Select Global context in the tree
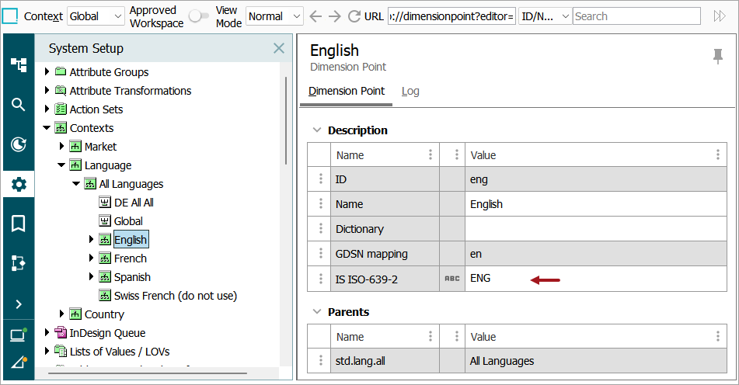This screenshot has width=739, height=385. 128,221
